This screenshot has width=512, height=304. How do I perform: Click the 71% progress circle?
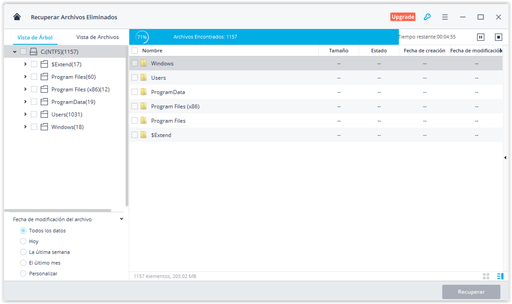coord(142,37)
